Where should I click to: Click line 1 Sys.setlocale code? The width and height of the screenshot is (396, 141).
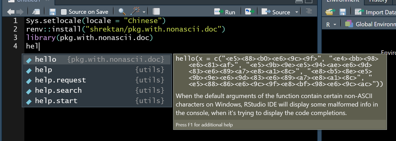point(96,21)
